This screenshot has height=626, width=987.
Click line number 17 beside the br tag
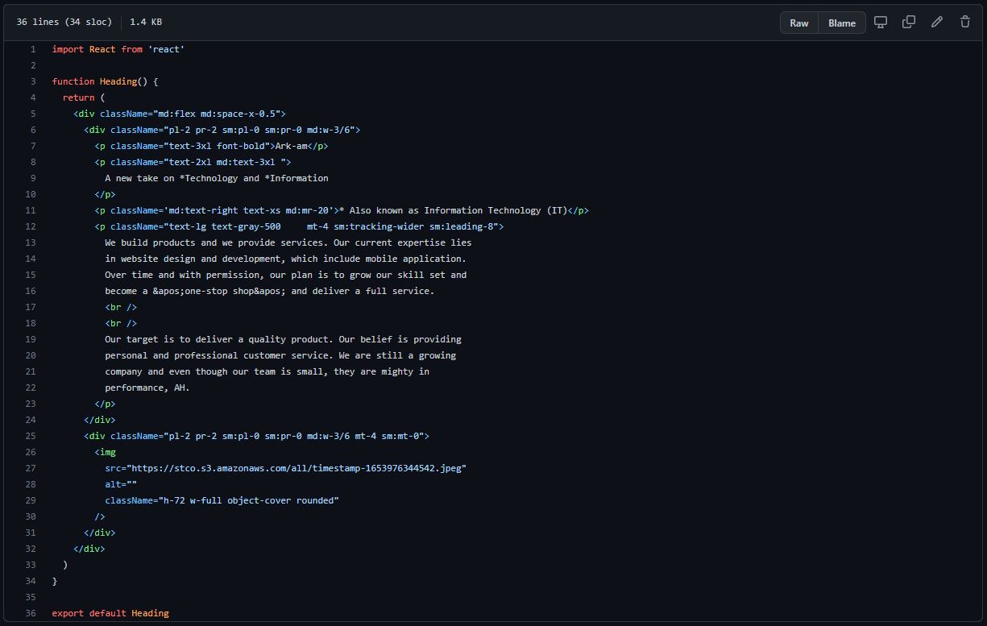coord(30,307)
